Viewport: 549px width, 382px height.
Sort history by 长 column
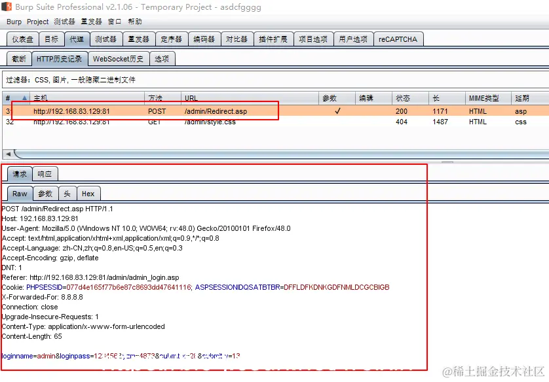click(447, 98)
